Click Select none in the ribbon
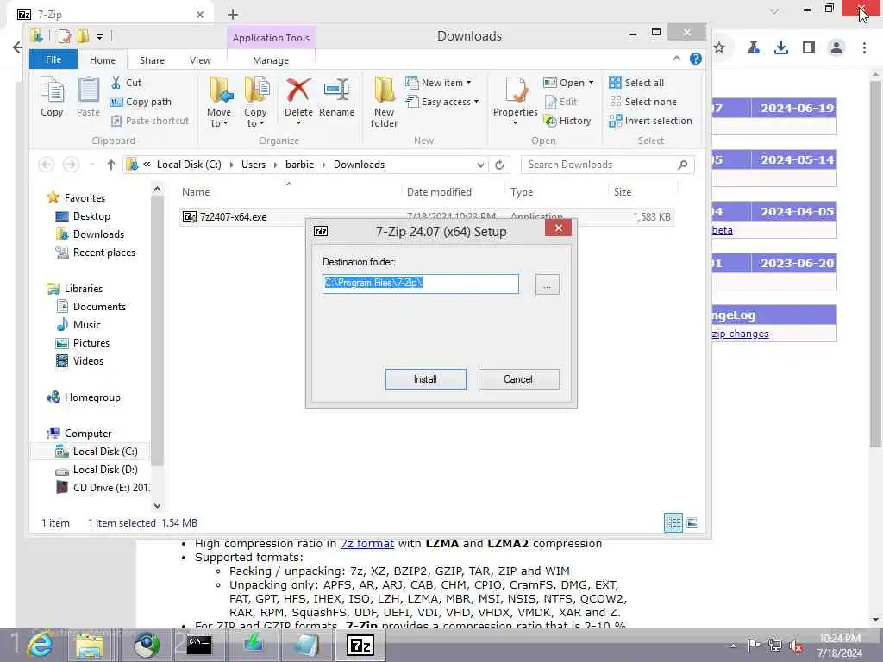Image resolution: width=883 pixels, height=662 pixels. coord(642,102)
